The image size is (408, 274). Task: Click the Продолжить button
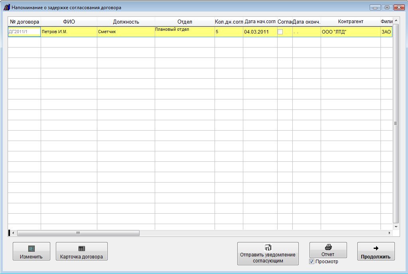point(376,251)
